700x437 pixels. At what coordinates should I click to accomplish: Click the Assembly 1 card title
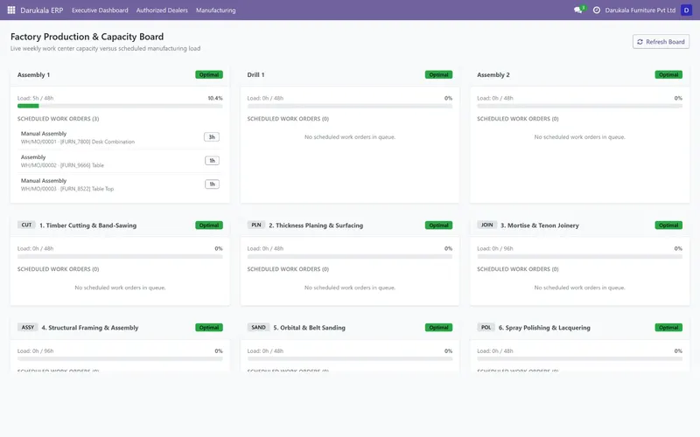click(x=33, y=75)
